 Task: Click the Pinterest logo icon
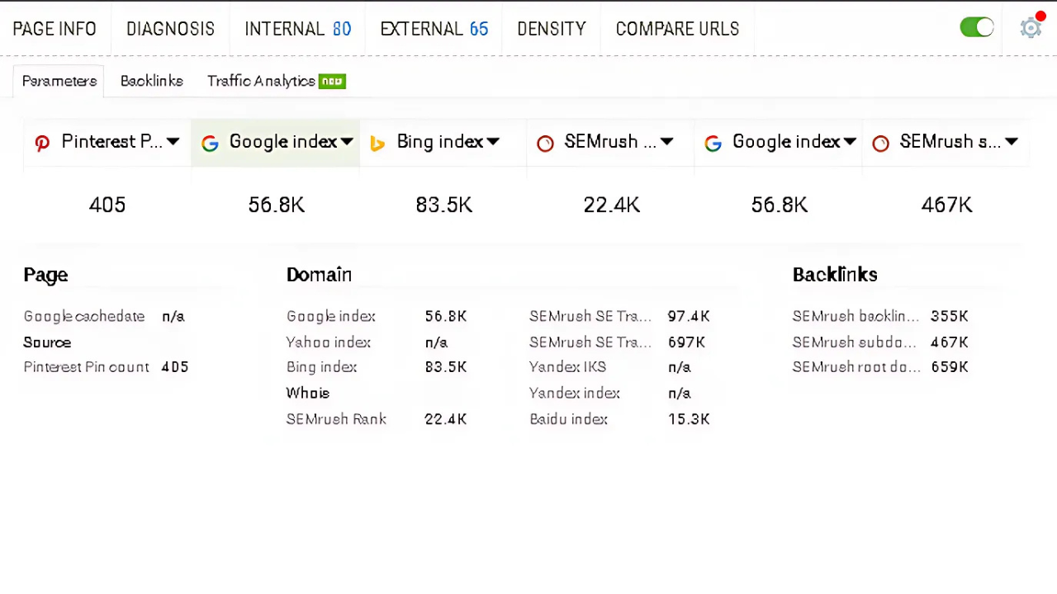pyautogui.click(x=42, y=143)
